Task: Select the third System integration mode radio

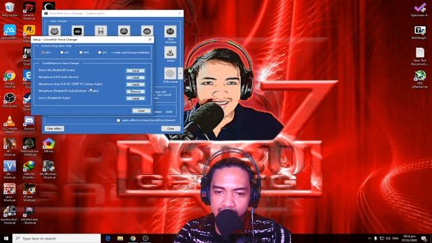Action: [x=81, y=53]
